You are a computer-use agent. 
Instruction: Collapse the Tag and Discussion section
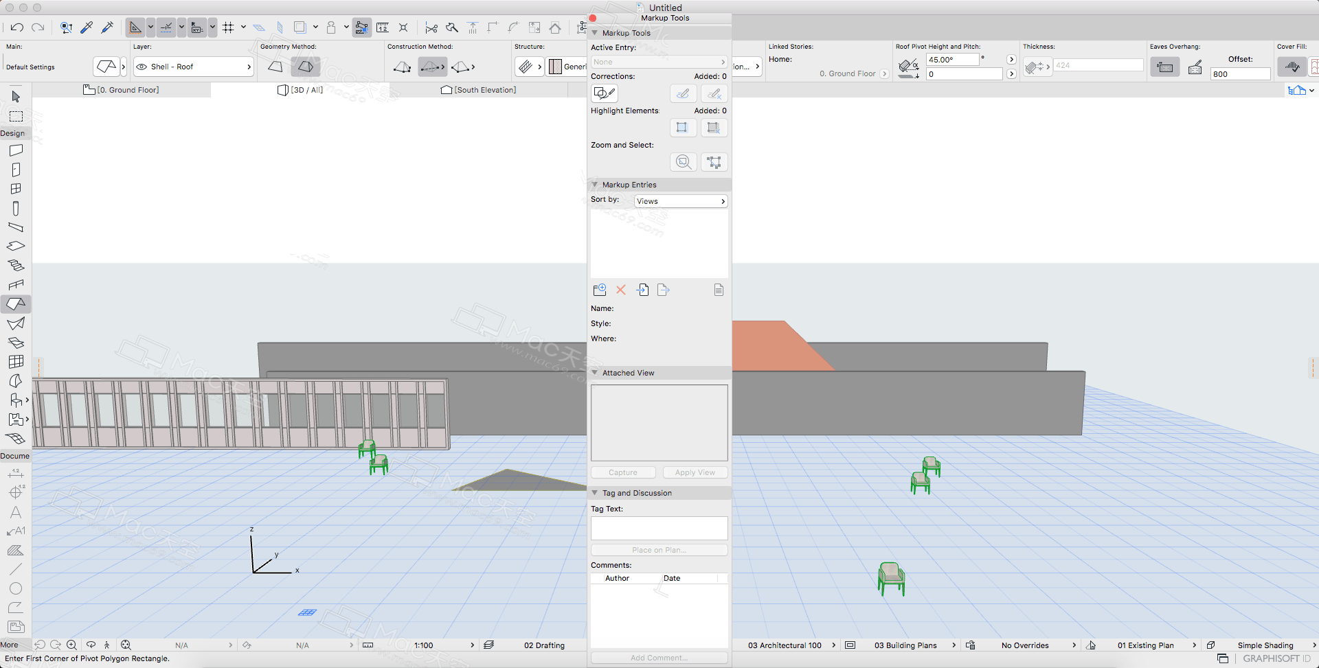click(595, 493)
